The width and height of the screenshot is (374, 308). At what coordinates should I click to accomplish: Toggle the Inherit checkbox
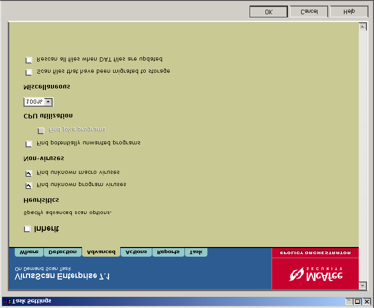click(27, 229)
